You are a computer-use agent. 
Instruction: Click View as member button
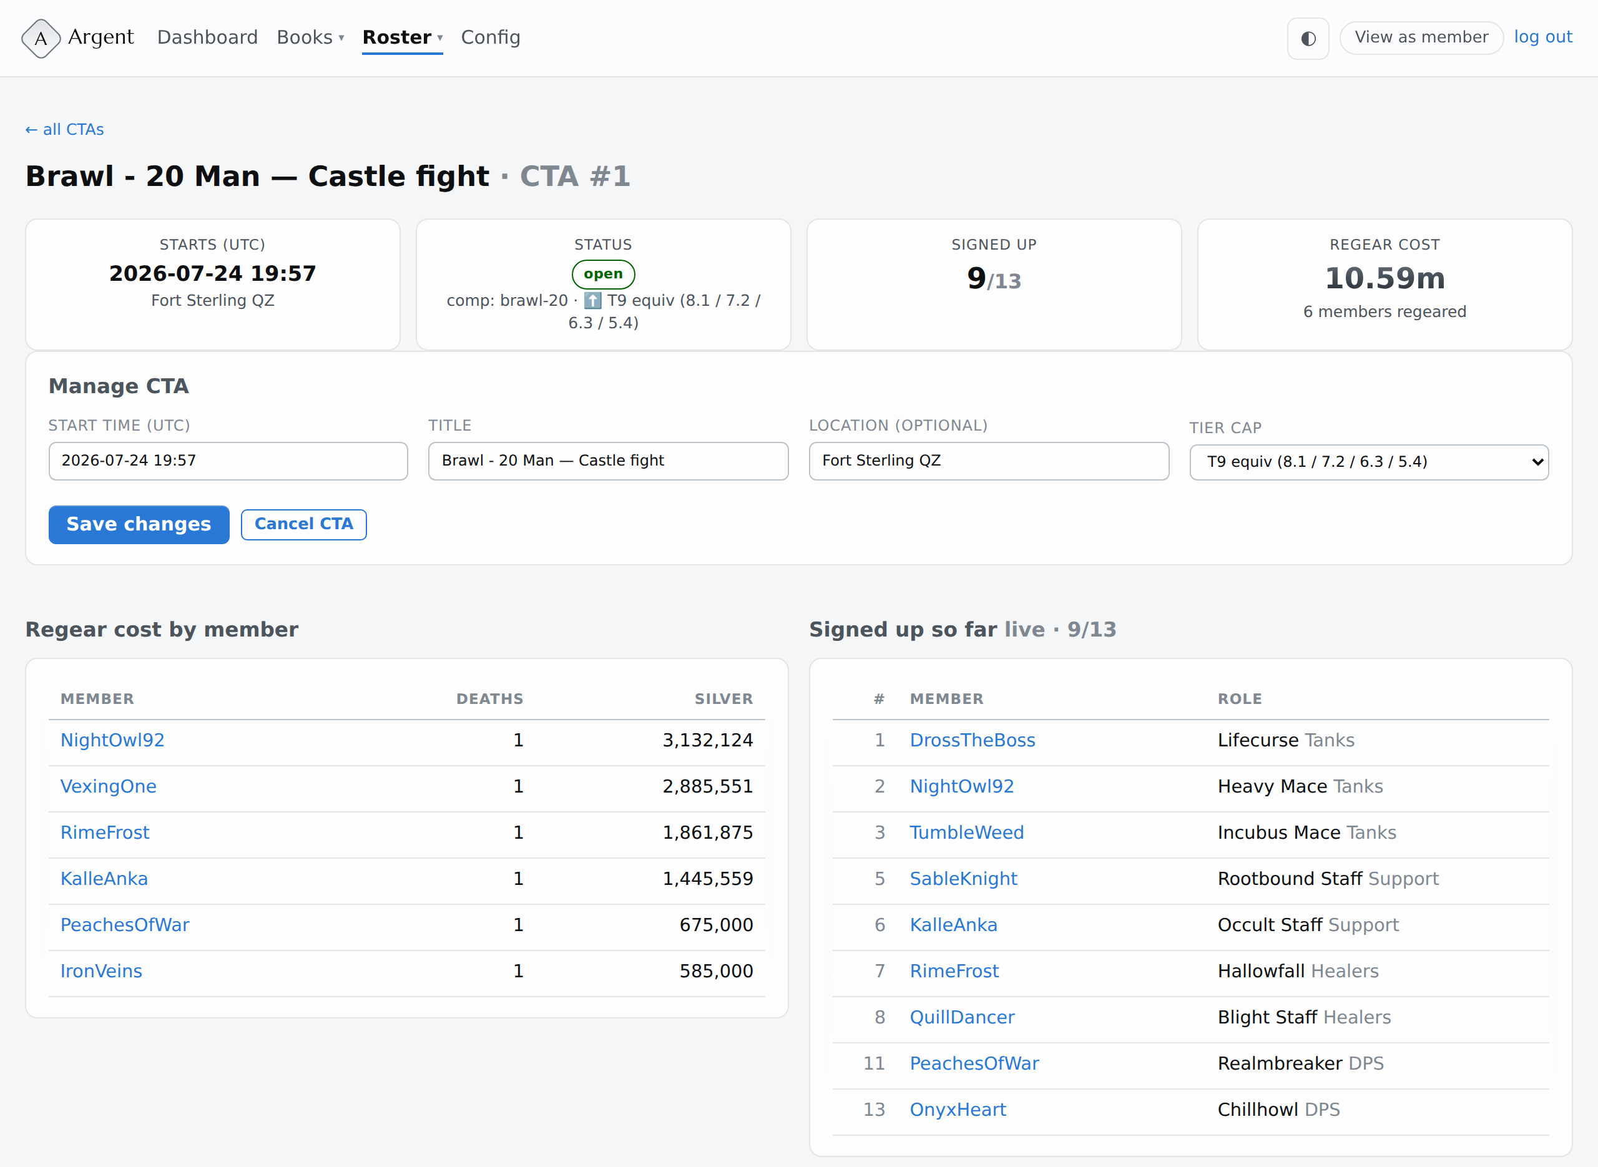click(x=1421, y=37)
